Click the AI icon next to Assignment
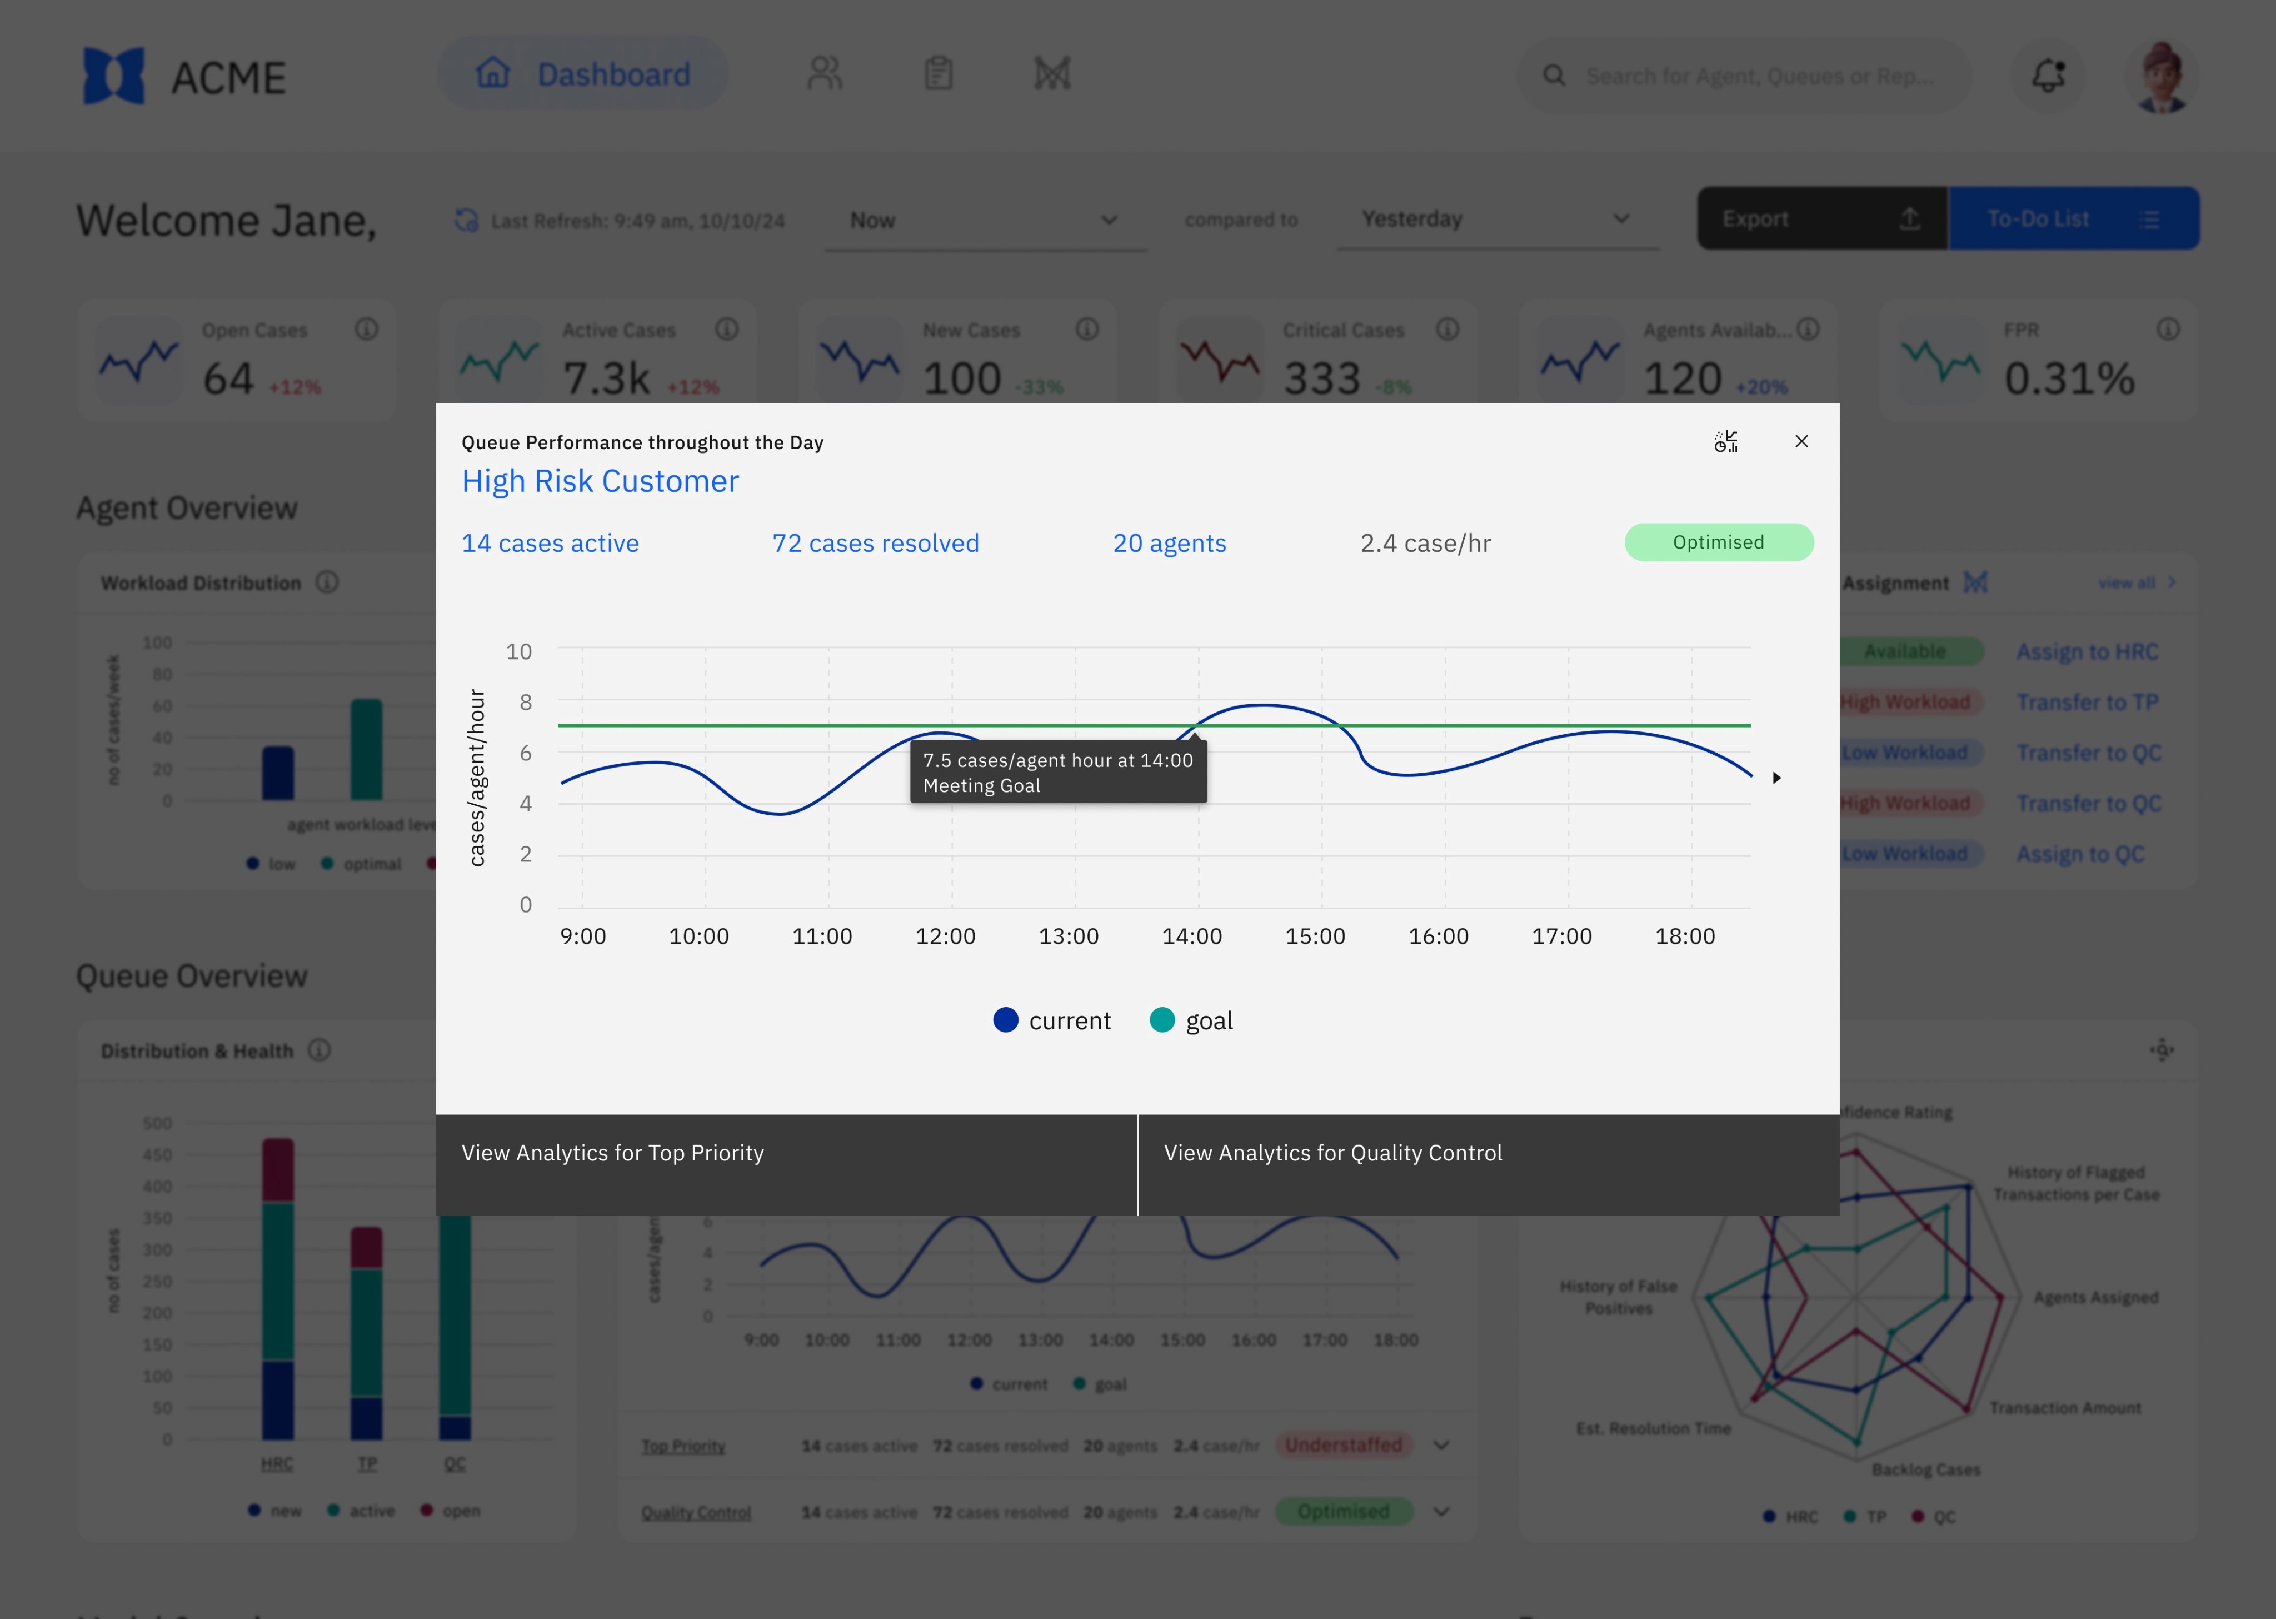The image size is (2276, 1619). [1975, 582]
